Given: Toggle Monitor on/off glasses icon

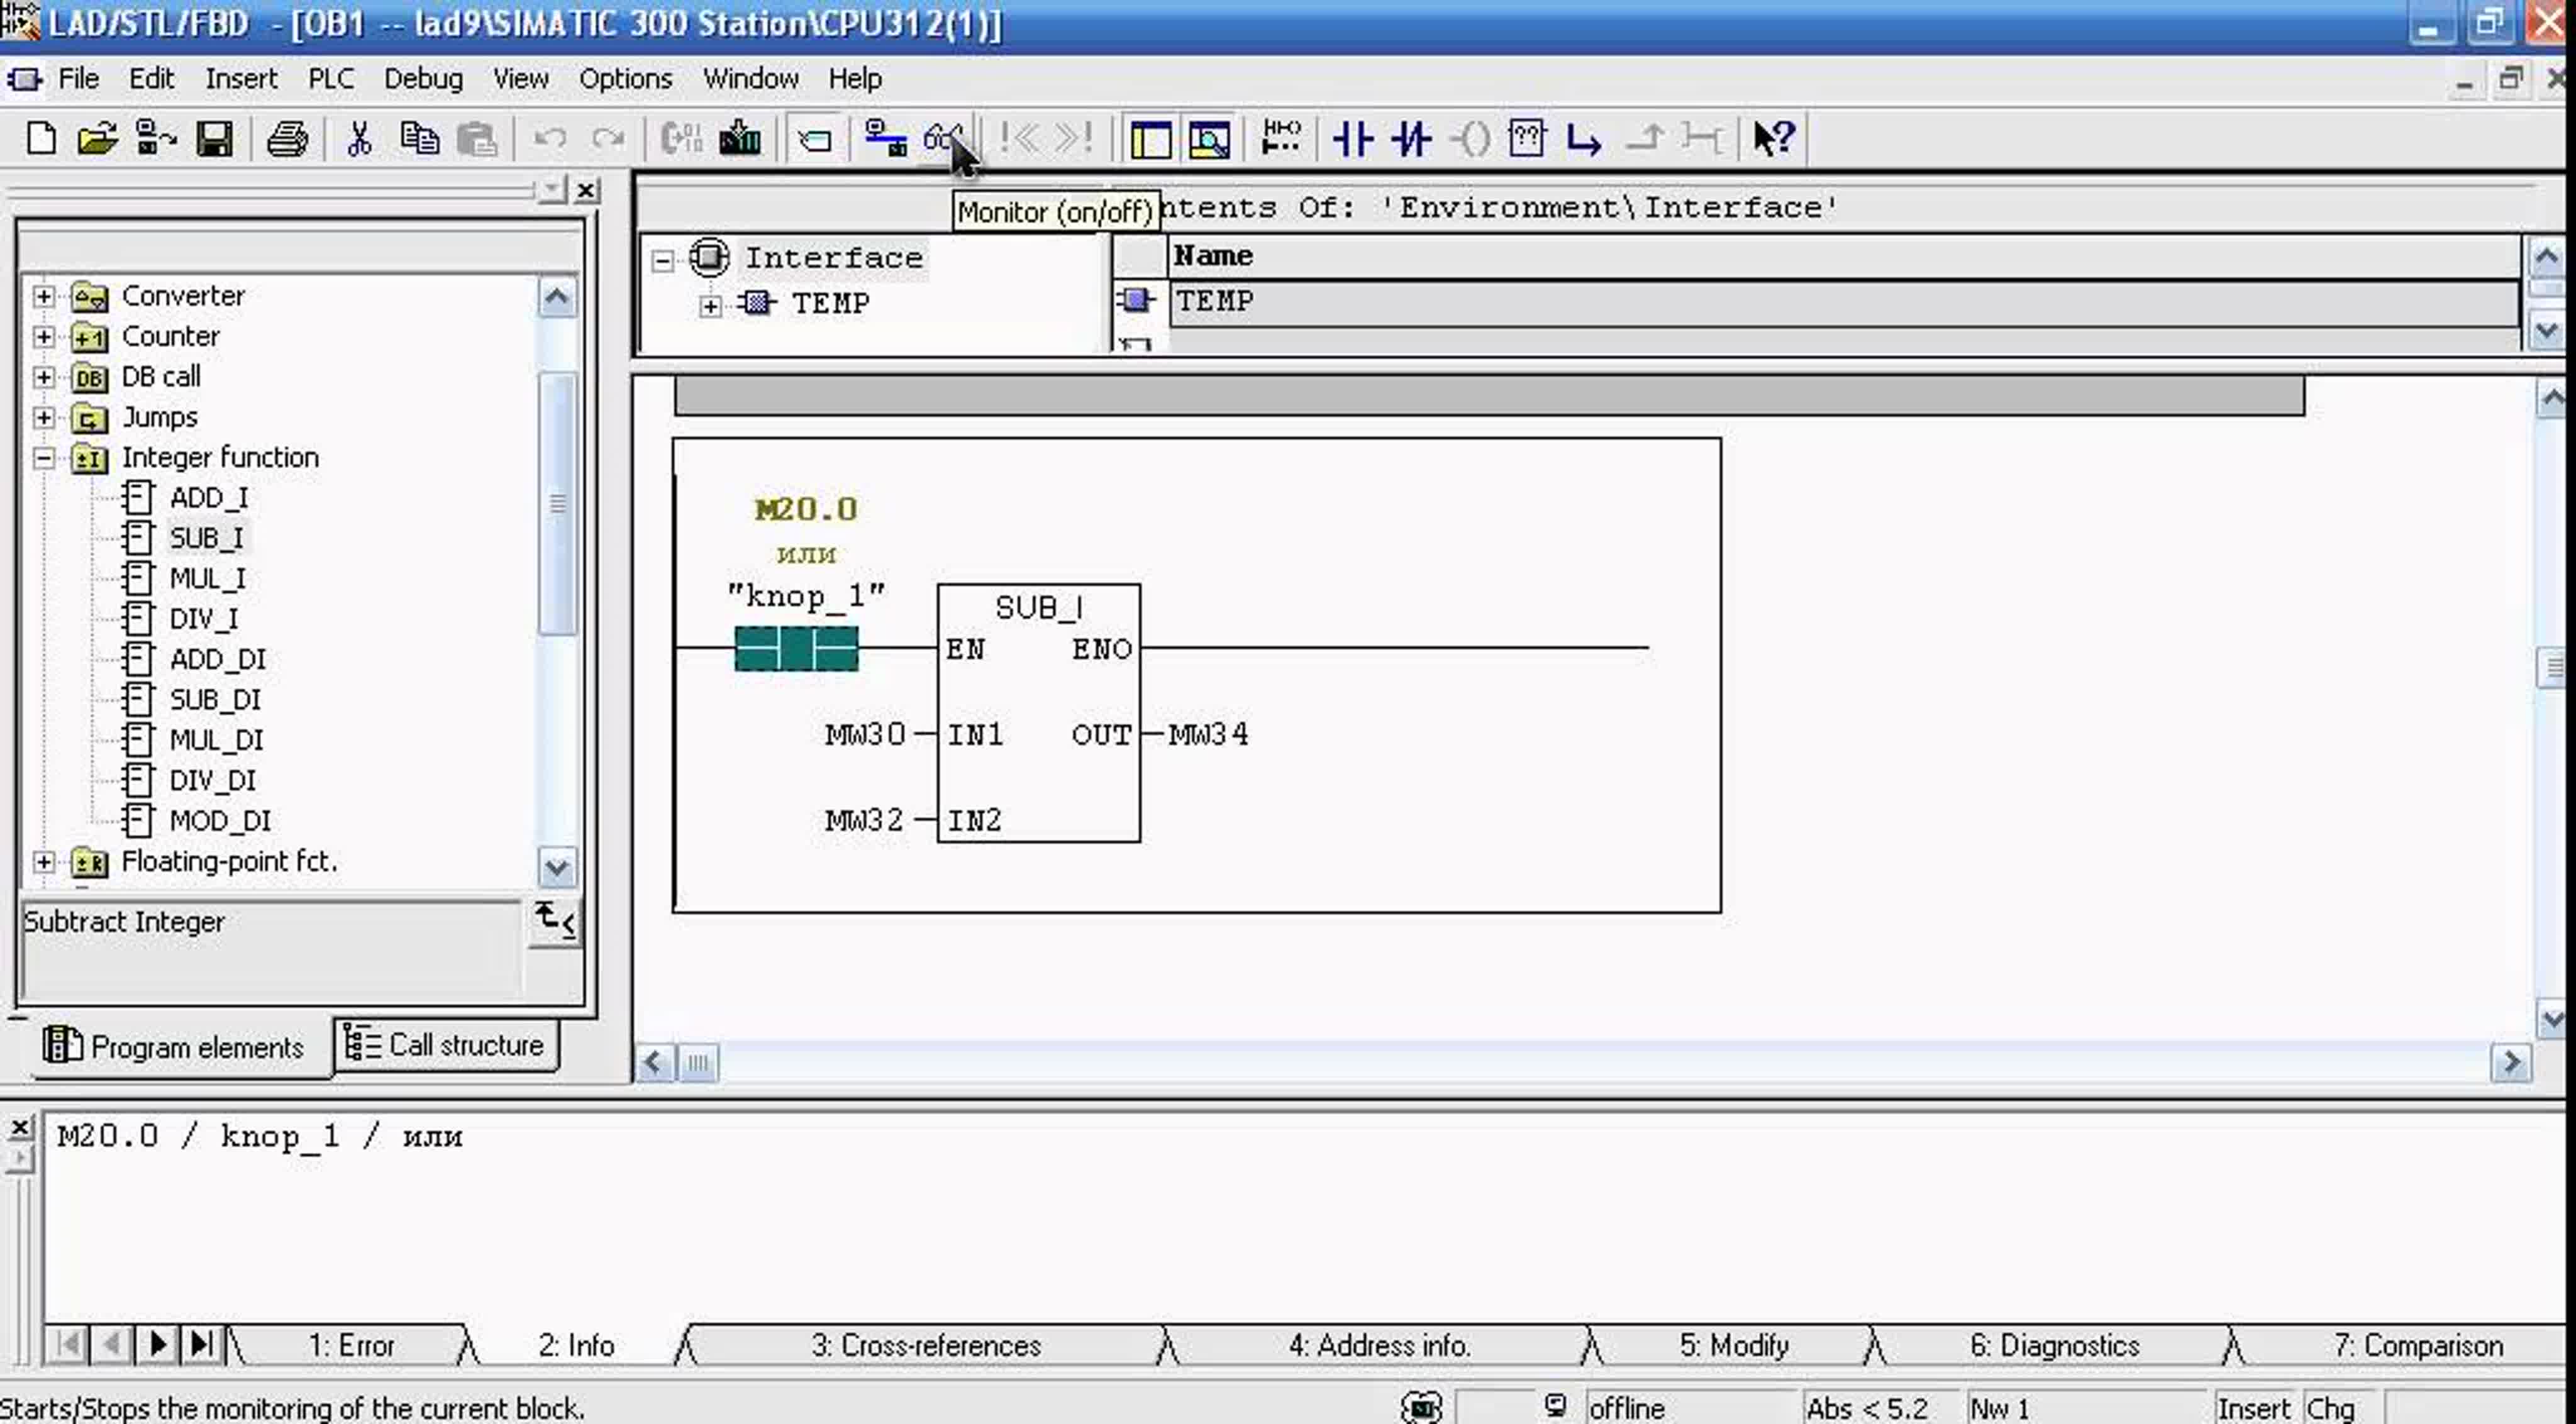Looking at the screenshot, I should click(942, 138).
